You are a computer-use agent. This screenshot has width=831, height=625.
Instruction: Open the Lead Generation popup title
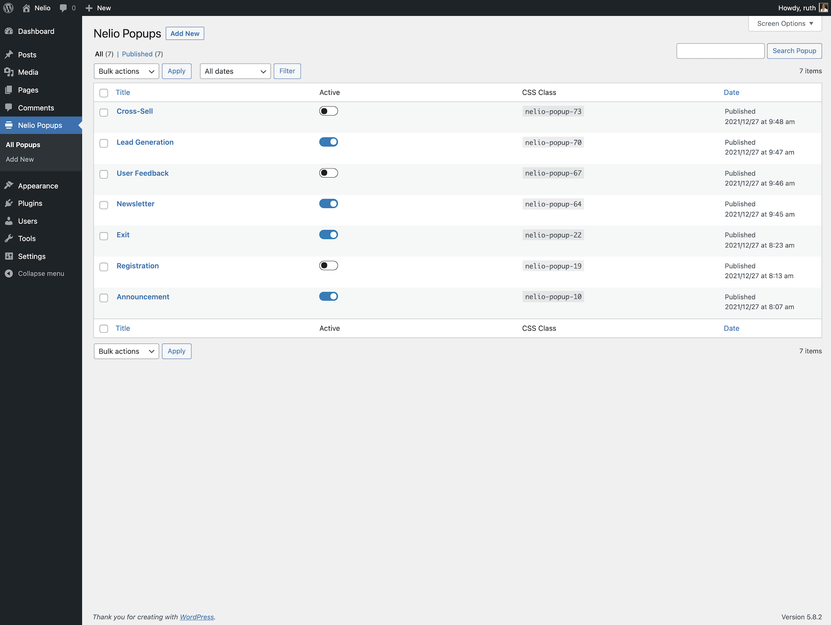click(x=145, y=142)
